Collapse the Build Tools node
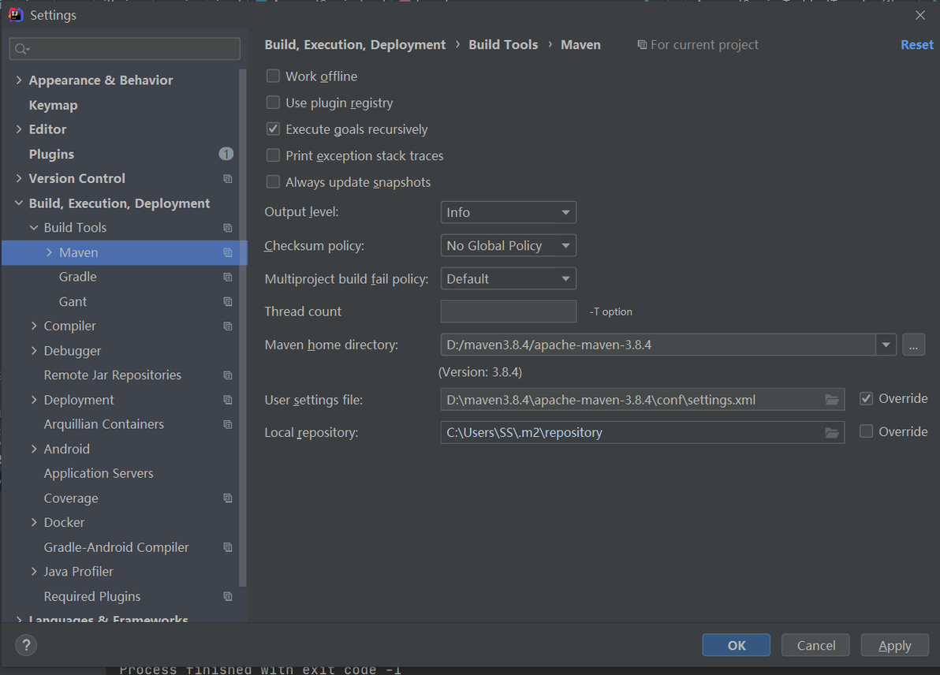Screen dimensions: 940x675 click(x=34, y=228)
